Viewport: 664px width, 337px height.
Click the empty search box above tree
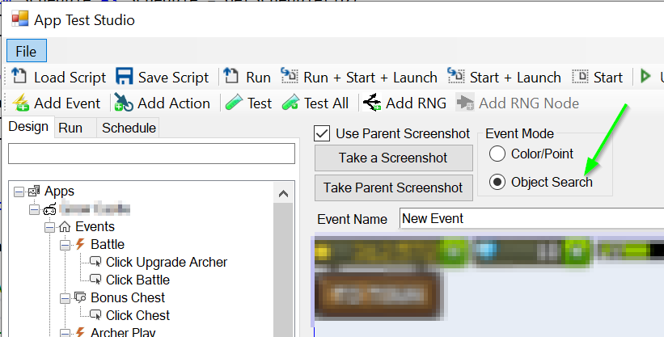click(x=151, y=154)
